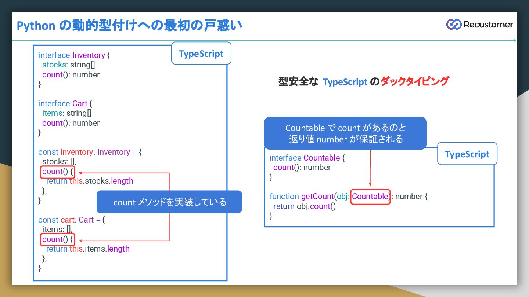
Task: Click the 'return obj.count()' line
Action: 305,206
